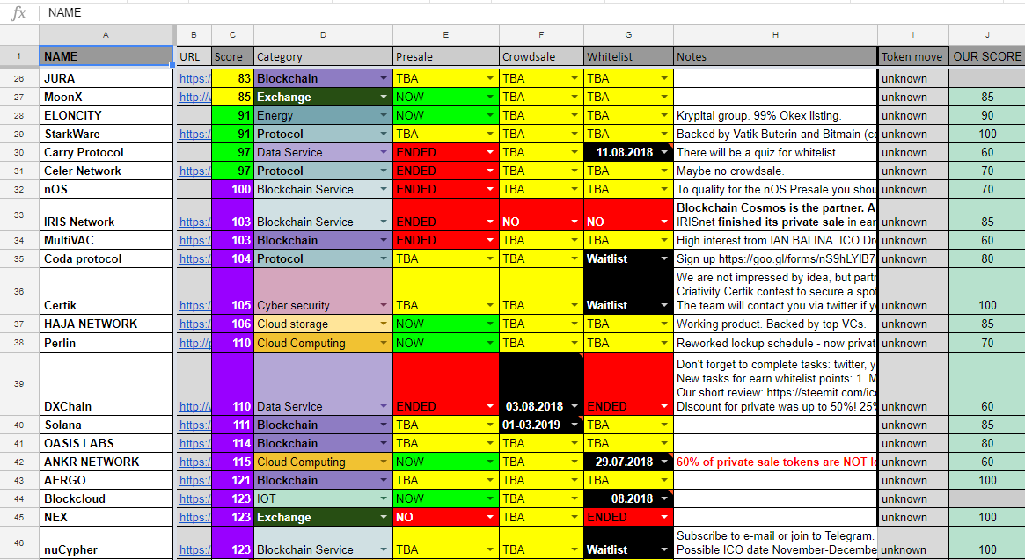
Task: Click the fx formula bar icon
Action: pyautogui.click(x=19, y=13)
